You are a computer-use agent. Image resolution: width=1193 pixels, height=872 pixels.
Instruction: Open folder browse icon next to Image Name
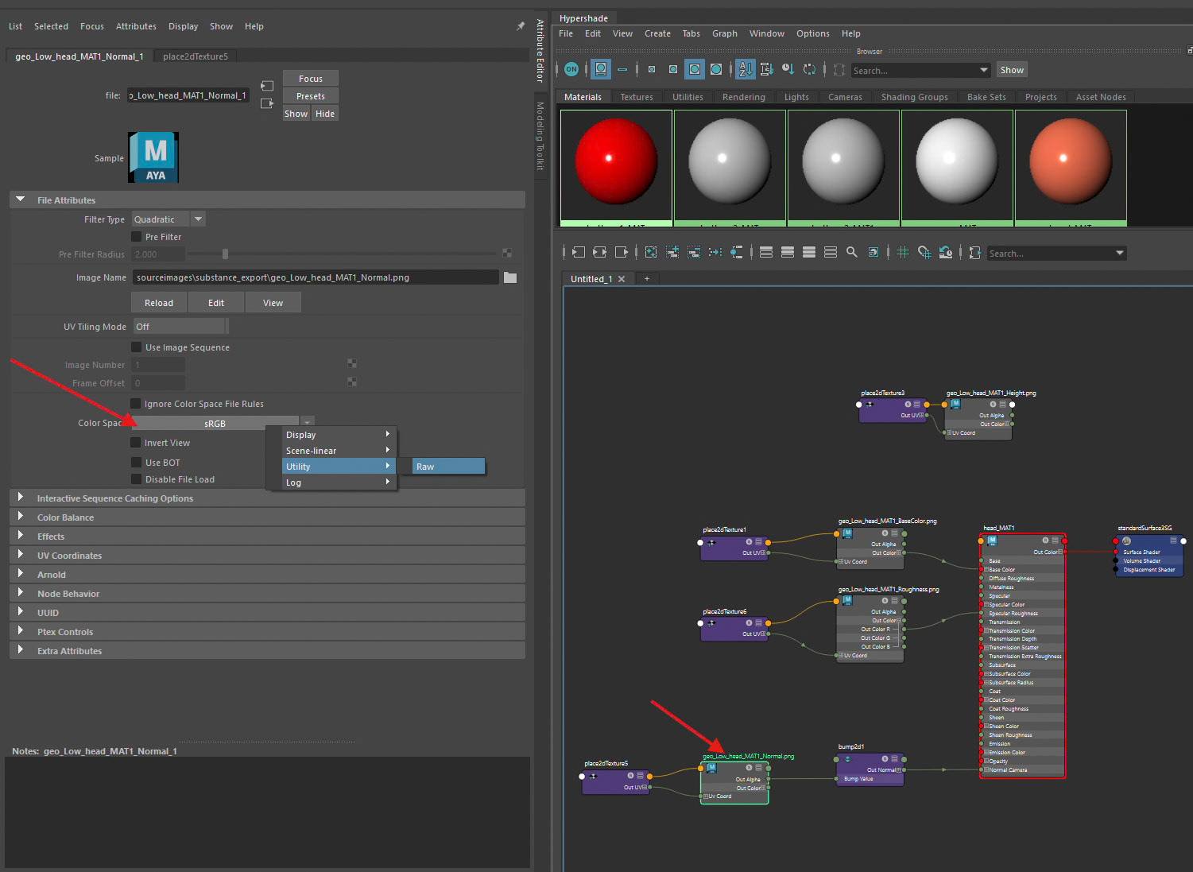510,277
